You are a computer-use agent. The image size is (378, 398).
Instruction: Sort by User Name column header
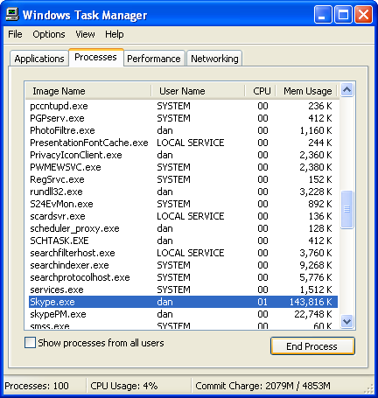tap(199, 91)
